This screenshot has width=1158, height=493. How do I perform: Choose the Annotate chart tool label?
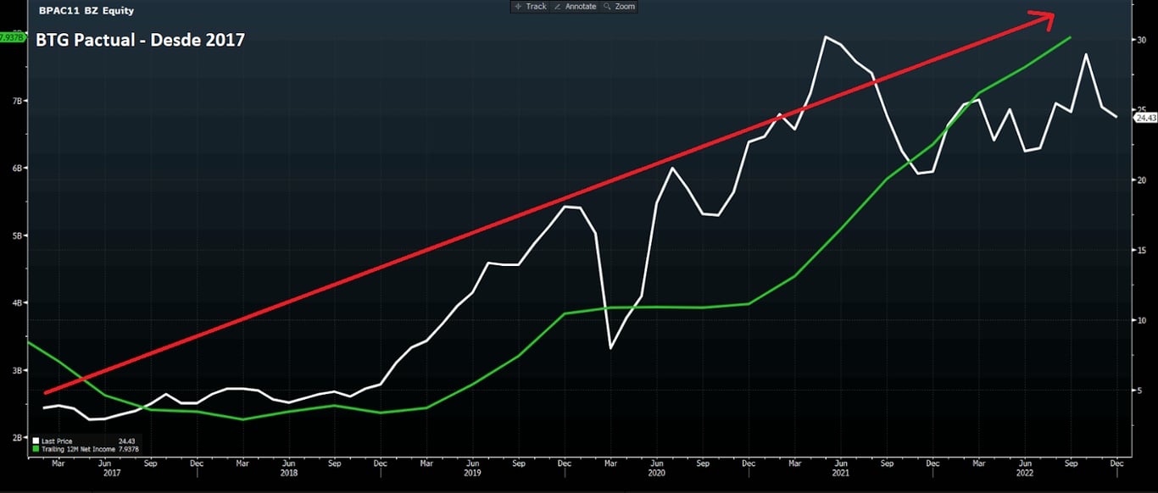[x=581, y=7]
